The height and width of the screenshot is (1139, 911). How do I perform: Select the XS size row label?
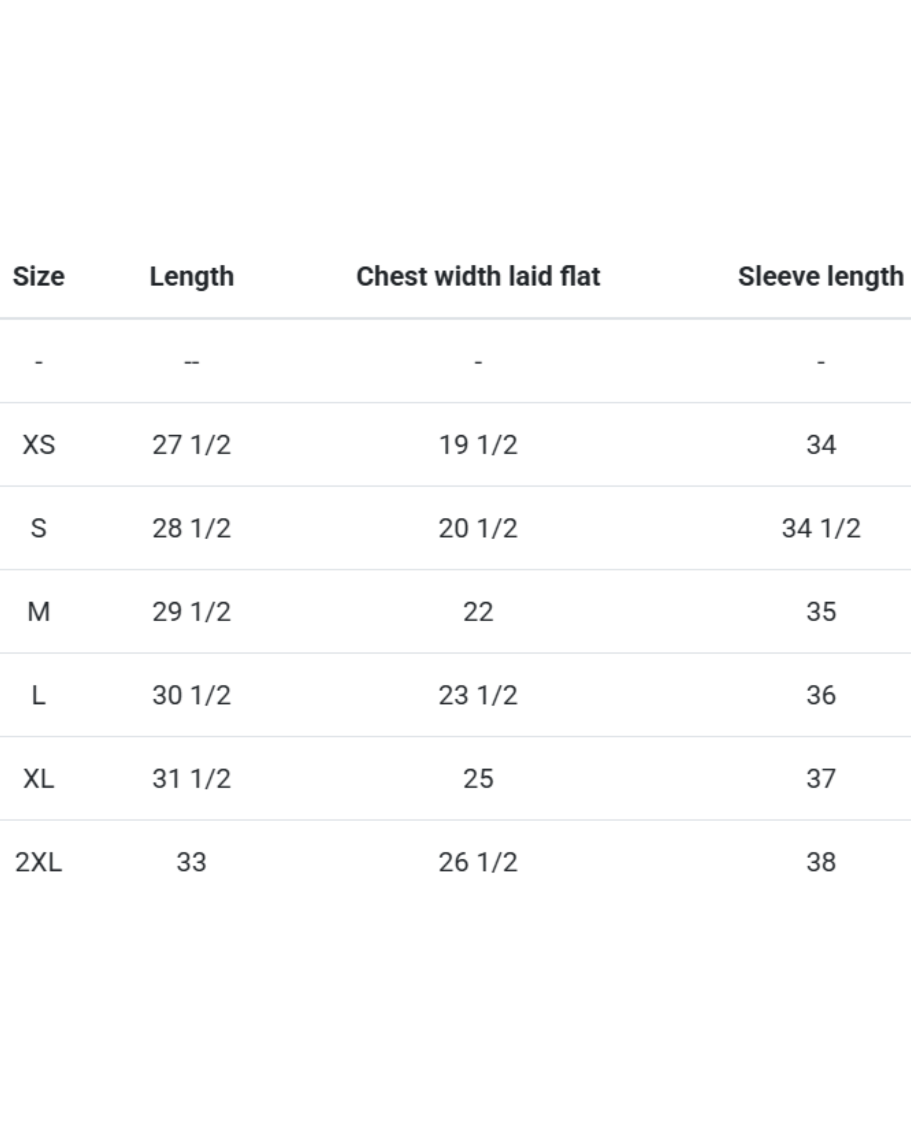pyautogui.click(x=39, y=444)
